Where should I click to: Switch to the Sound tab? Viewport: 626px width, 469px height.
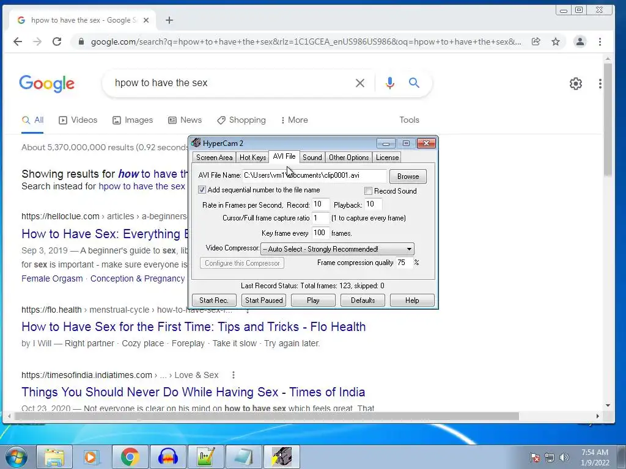[x=312, y=158]
